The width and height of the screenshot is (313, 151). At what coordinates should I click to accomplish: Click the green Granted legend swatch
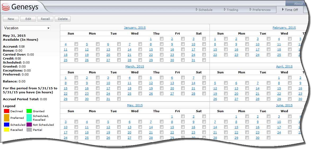29,111
